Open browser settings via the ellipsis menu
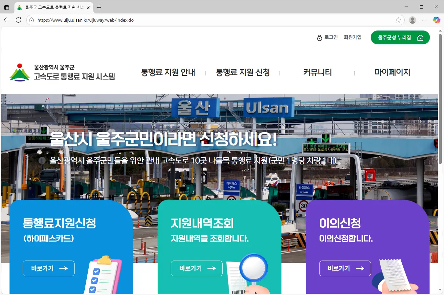Screen dimensions: 444x295 pyautogui.click(x=424, y=20)
